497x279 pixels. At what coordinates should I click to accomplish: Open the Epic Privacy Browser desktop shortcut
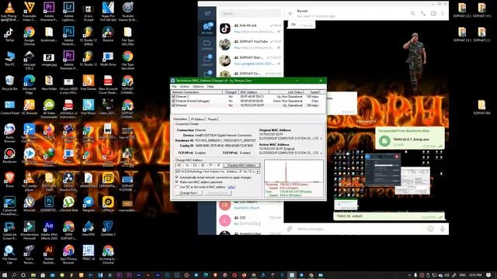click(x=68, y=255)
